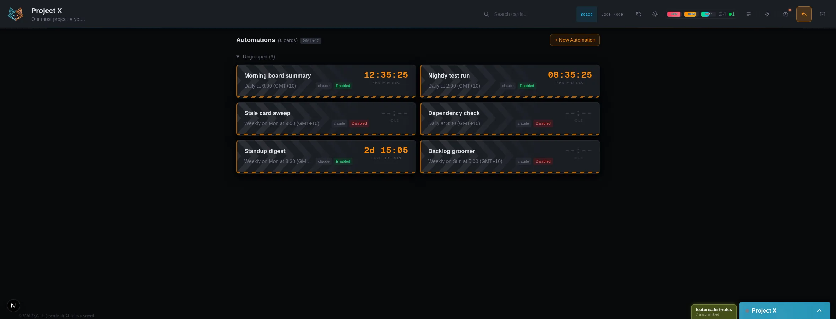Viewport: 836px width, 319px height.
Task: Click the Project X header title
Action: pos(47,11)
